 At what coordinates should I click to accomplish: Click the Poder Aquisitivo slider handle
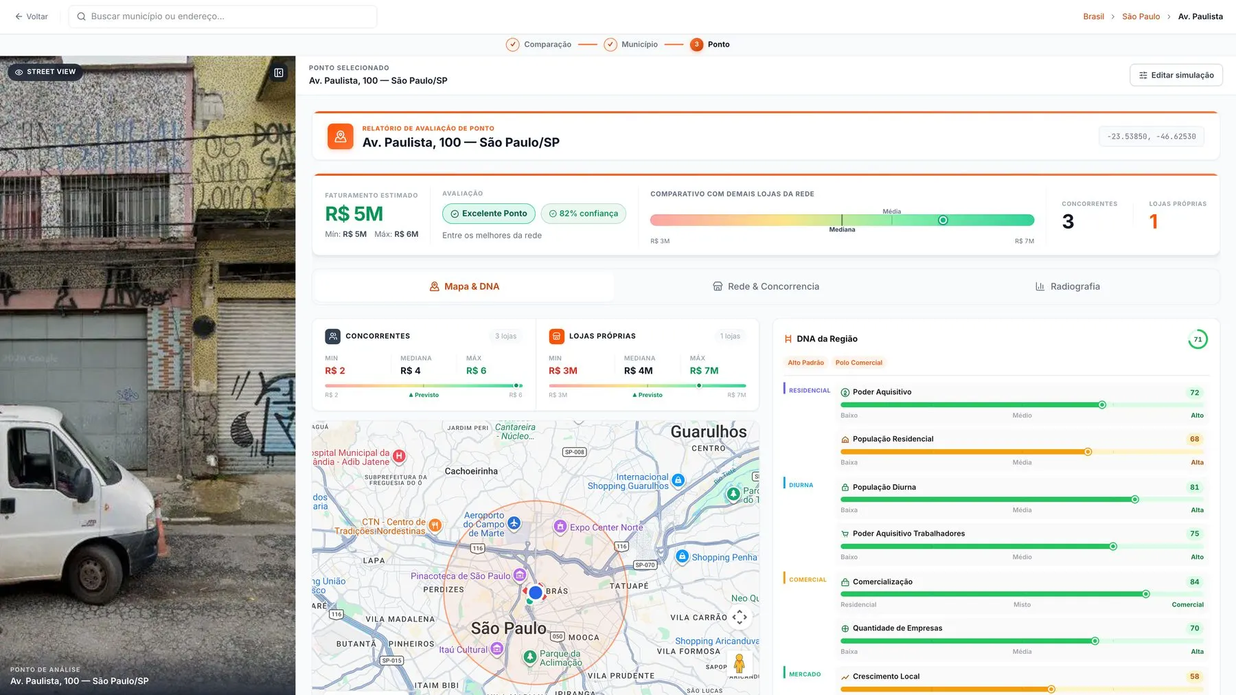click(x=1102, y=405)
